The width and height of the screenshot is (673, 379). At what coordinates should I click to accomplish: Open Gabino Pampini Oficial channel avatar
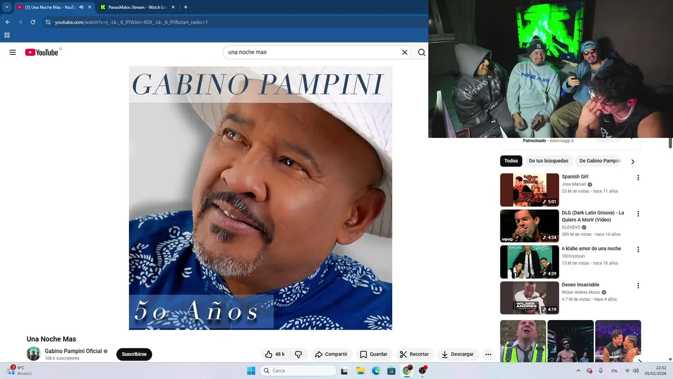tap(34, 354)
